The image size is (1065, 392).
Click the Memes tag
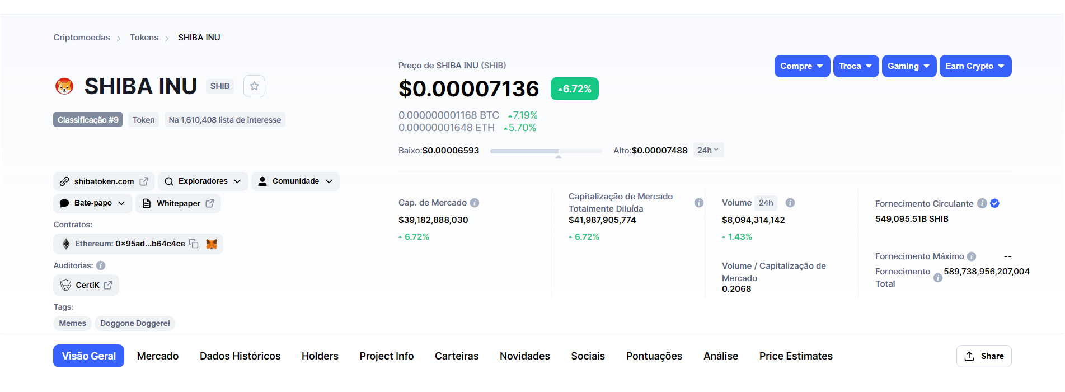(73, 323)
